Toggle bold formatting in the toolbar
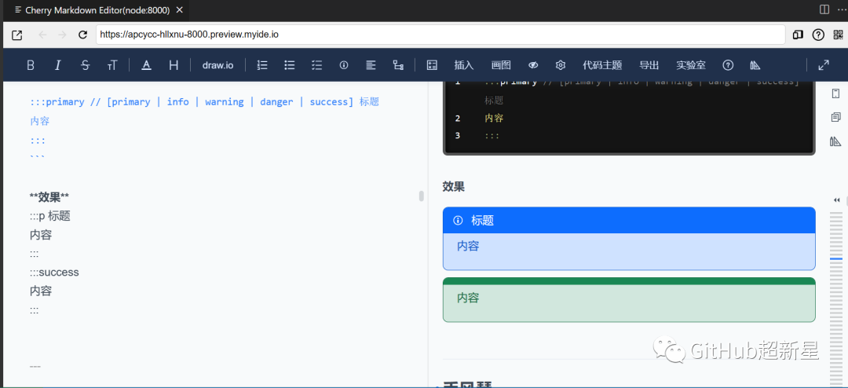Image resolution: width=848 pixels, height=388 pixels. (x=31, y=65)
